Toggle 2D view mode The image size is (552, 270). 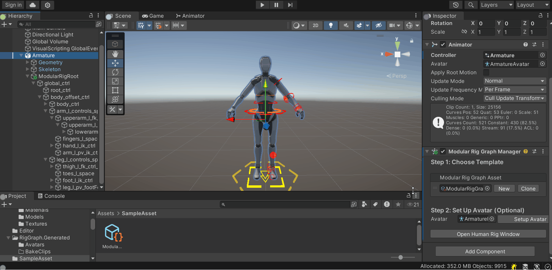click(x=315, y=25)
